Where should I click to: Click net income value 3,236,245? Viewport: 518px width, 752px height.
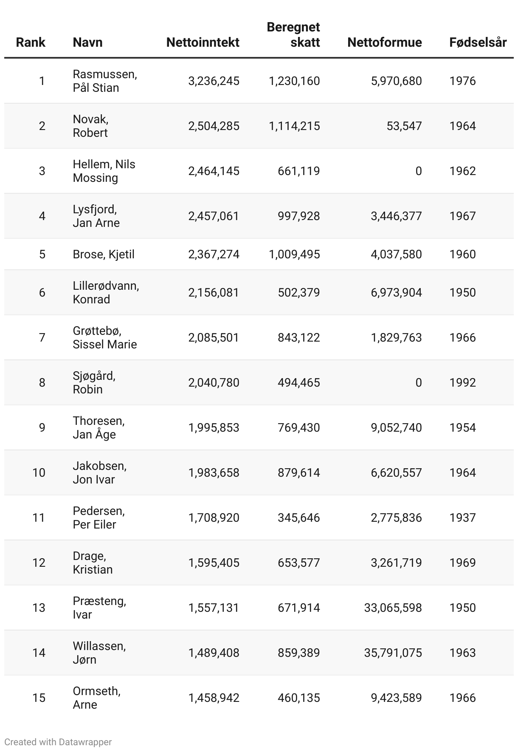point(214,81)
